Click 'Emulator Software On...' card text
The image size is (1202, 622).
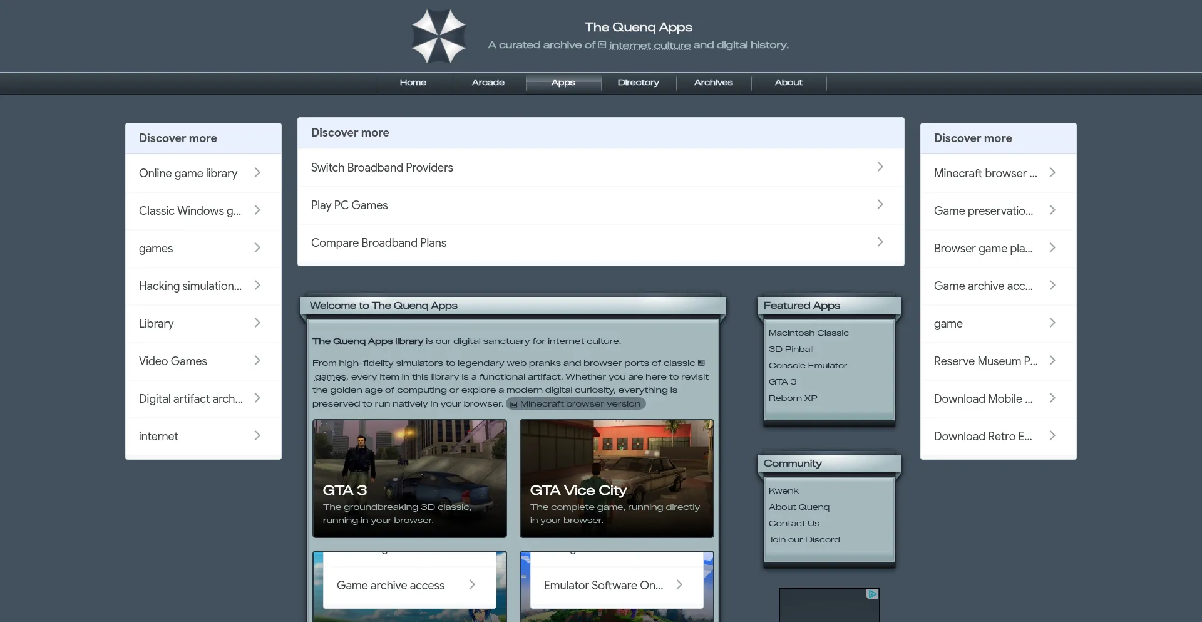[604, 585]
